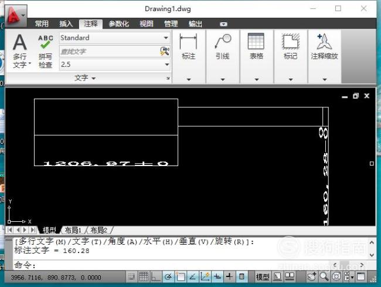Viewport: 381px width, 287px height.
Task: Switch to the 参数化 ribbon tab
Action: click(118, 23)
